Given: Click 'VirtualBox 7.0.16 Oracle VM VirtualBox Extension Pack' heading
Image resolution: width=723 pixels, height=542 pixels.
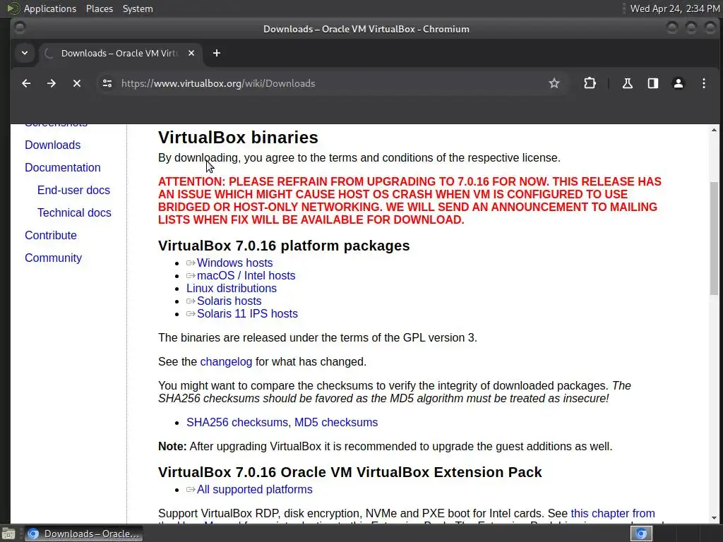Looking at the screenshot, I should (x=350, y=472).
